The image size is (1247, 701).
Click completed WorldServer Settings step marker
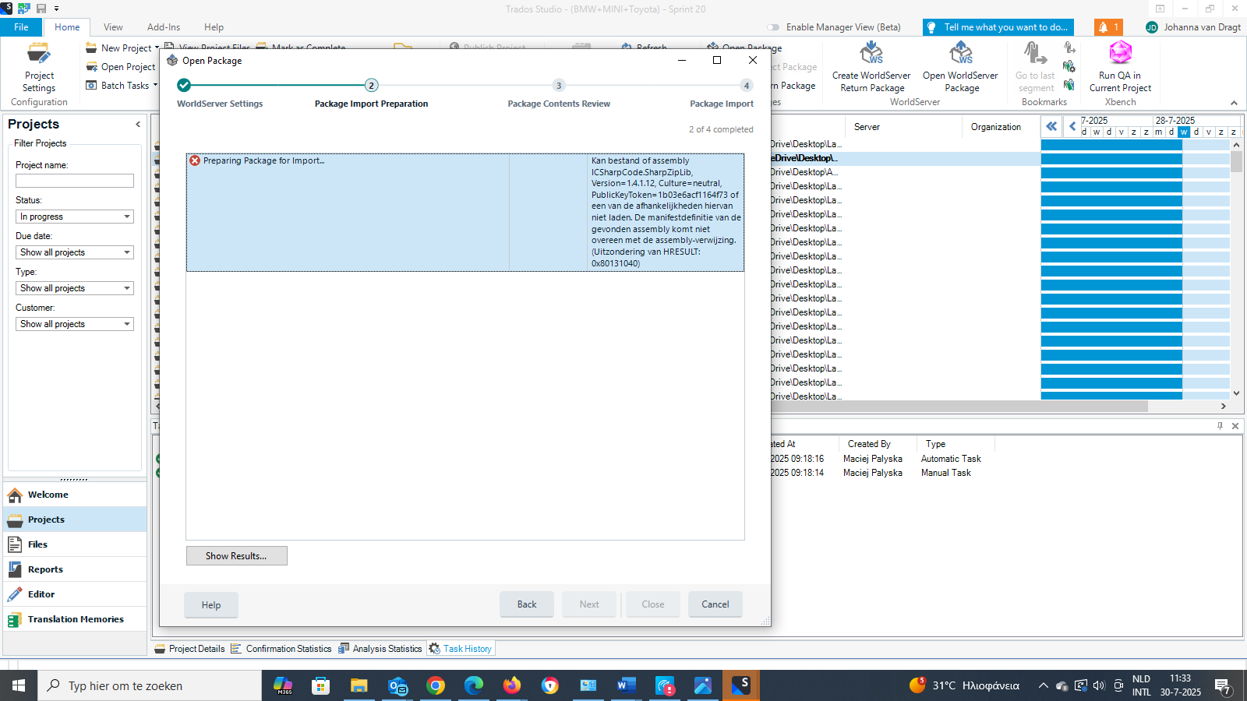pyautogui.click(x=184, y=85)
